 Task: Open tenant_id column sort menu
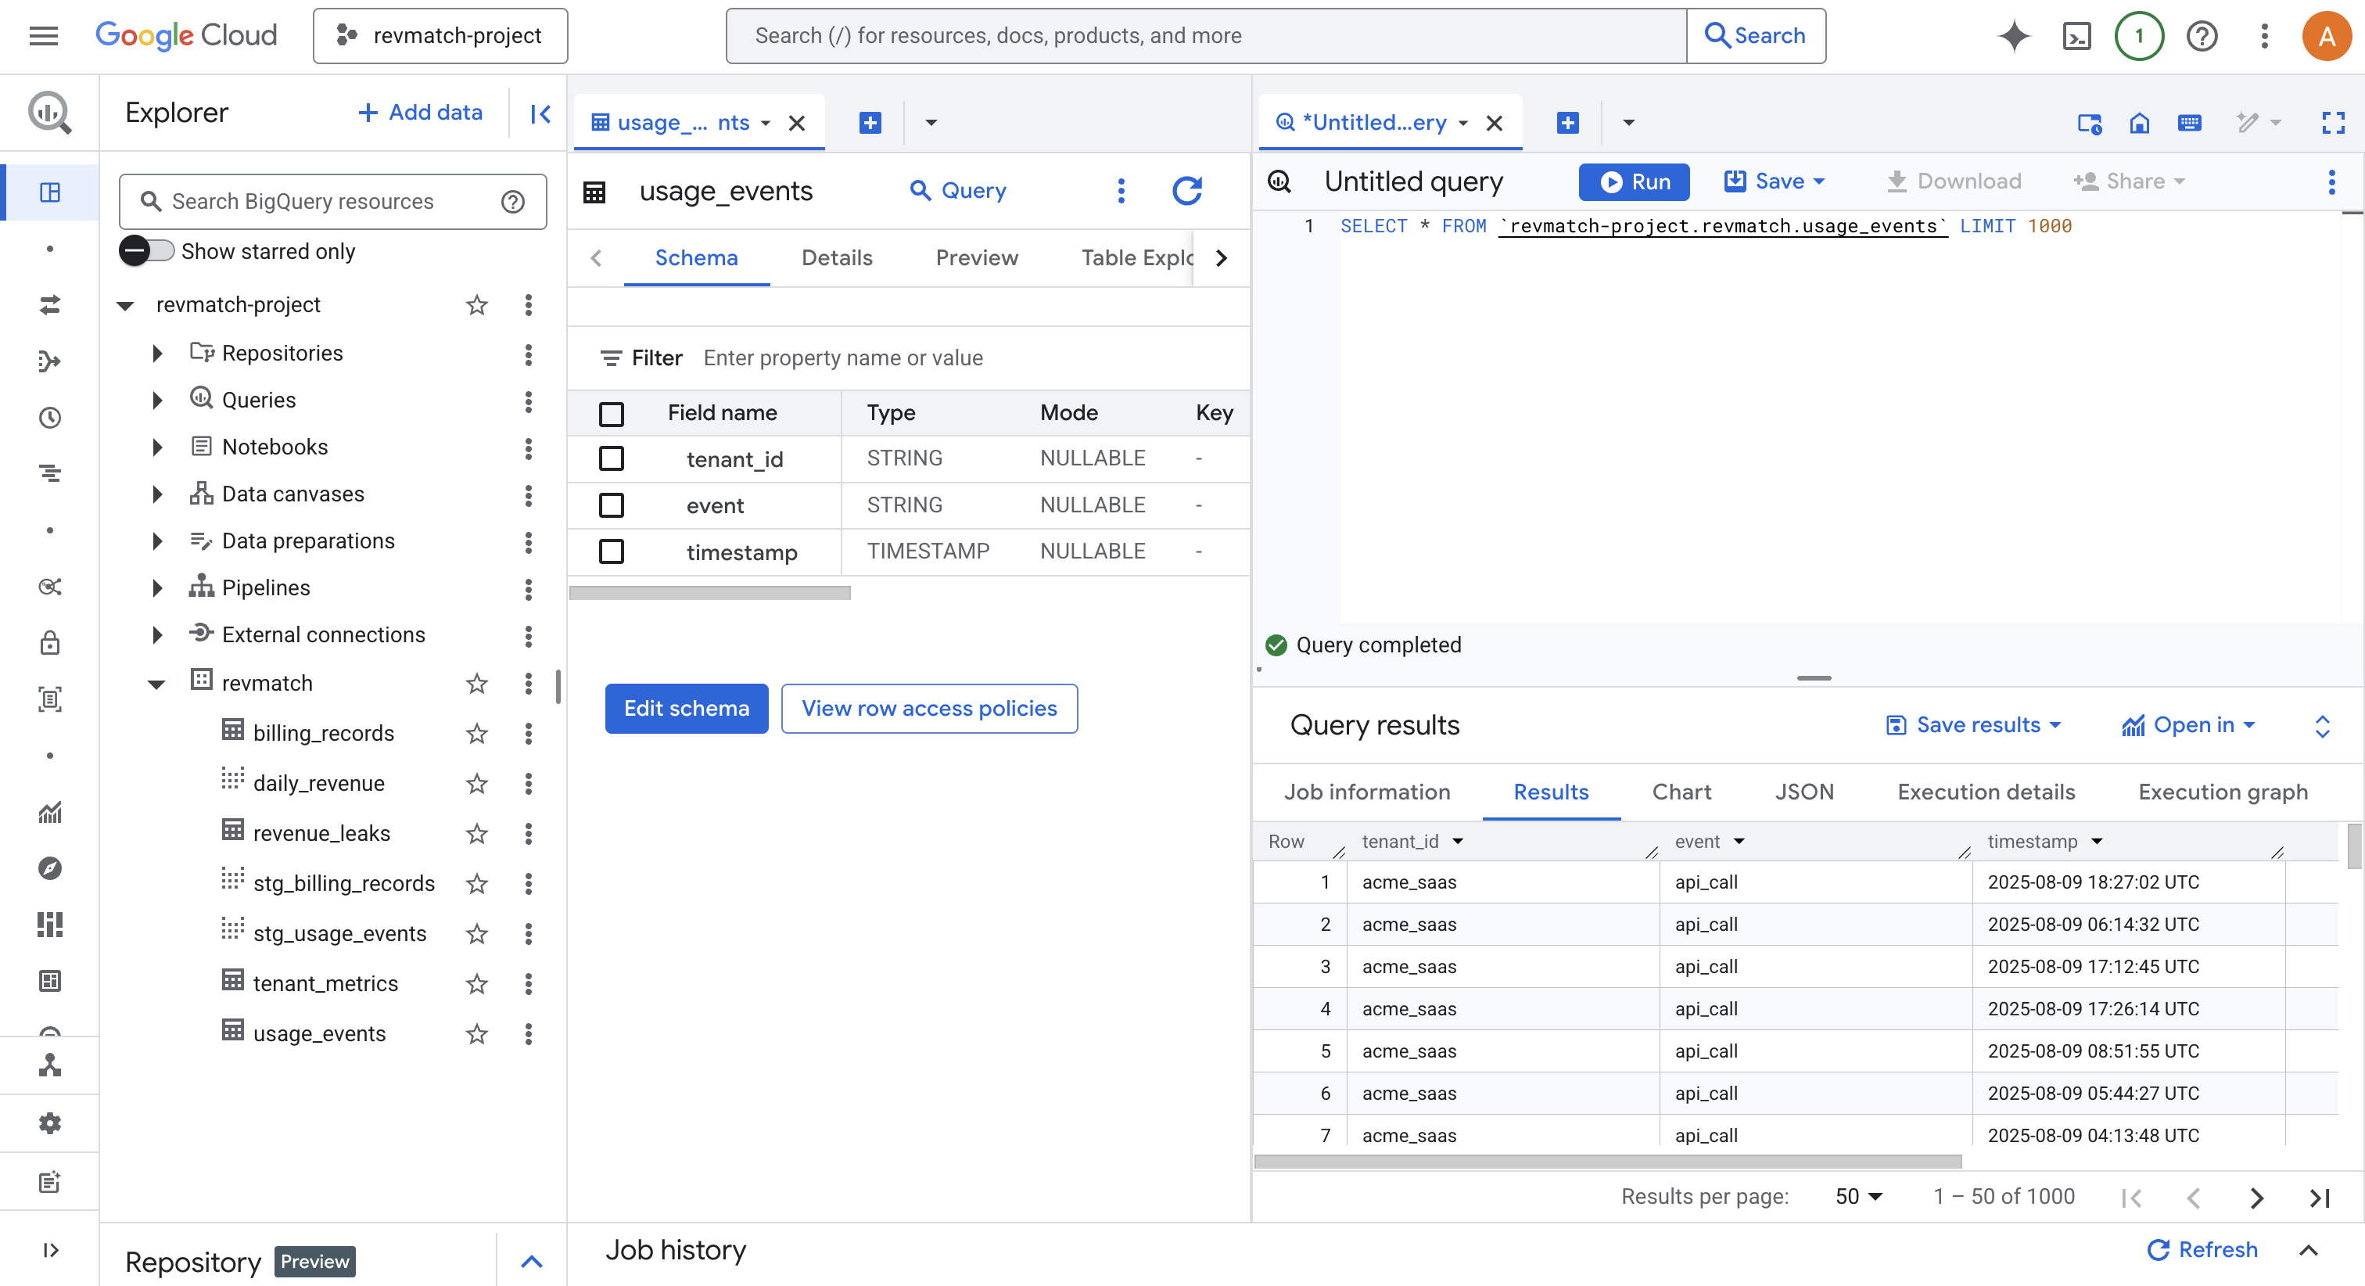[x=1458, y=842]
